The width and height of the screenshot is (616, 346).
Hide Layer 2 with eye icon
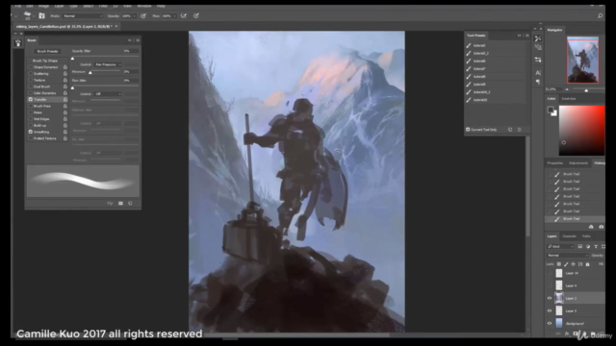click(x=550, y=298)
